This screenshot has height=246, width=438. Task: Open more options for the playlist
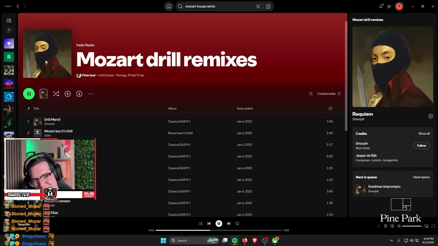coord(91,94)
